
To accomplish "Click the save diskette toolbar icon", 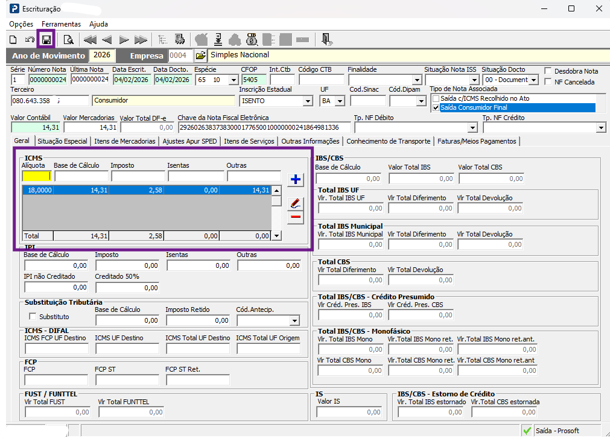I will (x=46, y=40).
